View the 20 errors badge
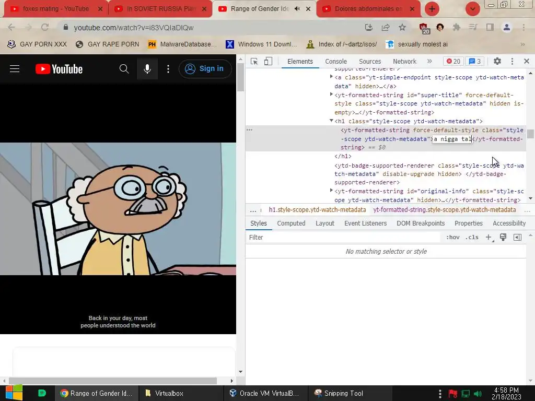This screenshot has width=535, height=401. (453, 62)
